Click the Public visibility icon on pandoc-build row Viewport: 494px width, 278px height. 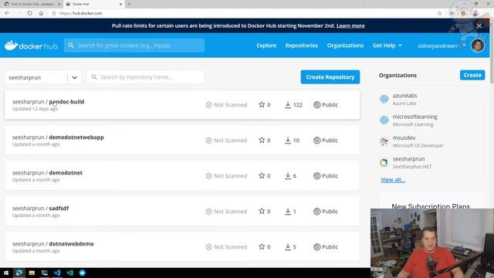pos(317,105)
